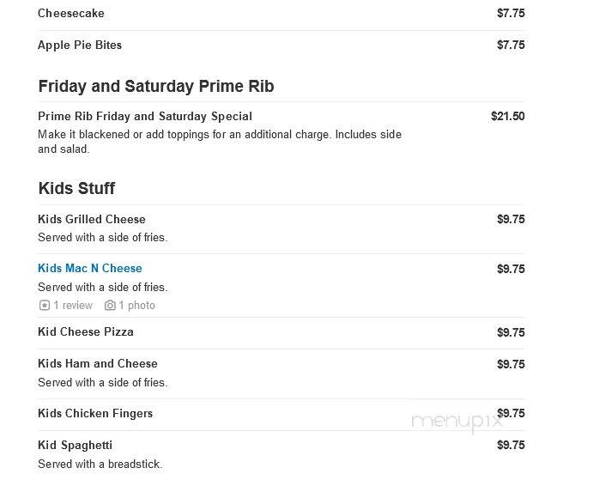
Task: Select the Kid Spaghetti item
Action: 76,446
